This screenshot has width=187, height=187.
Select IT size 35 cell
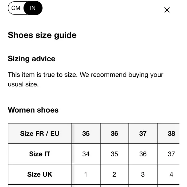pyautogui.click(x=114, y=154)
